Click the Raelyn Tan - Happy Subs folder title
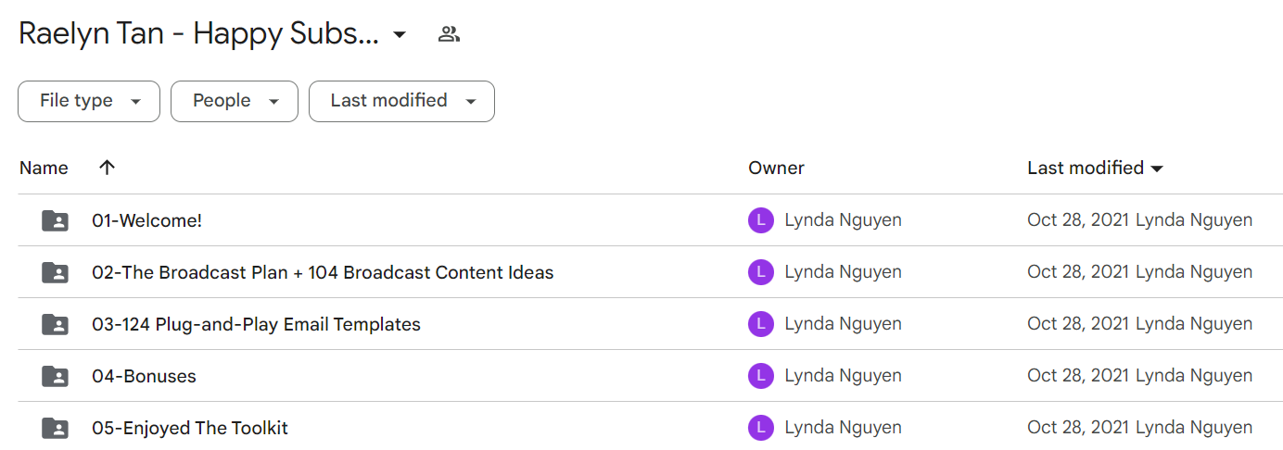 click(198, 35)
